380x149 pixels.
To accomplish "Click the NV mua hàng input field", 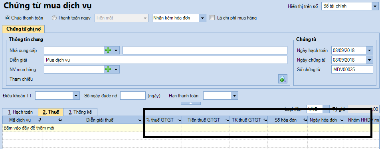I will 74,70.
